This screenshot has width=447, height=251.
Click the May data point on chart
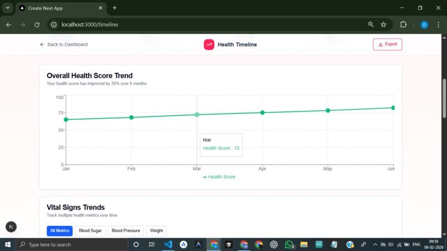[328, 111]
